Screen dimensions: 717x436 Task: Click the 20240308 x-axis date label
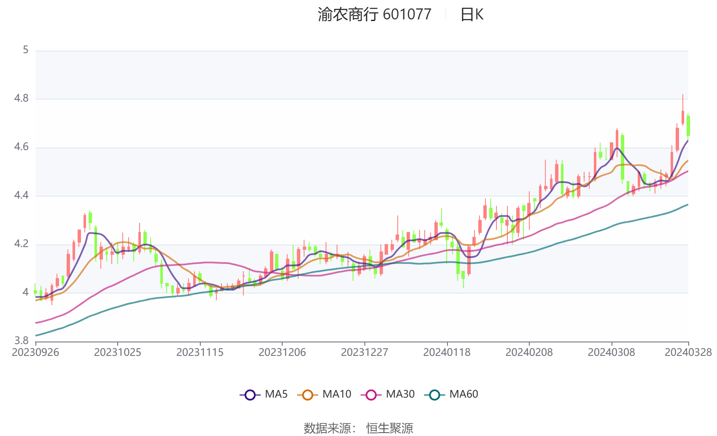click(612, 353)
